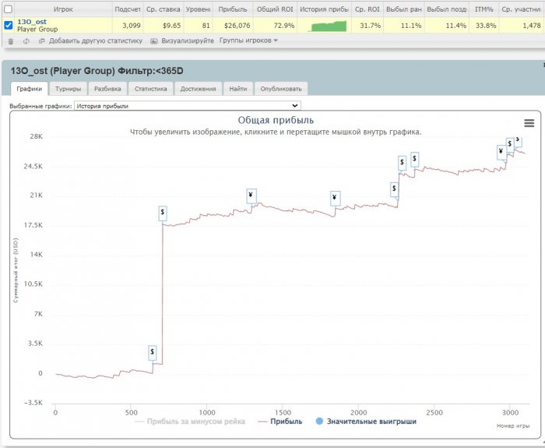The image size is (545, 448).
Task: Click the '13O_ost (Player Group) Фильтр:<365D' heading
Action: [x=97, y=71]
